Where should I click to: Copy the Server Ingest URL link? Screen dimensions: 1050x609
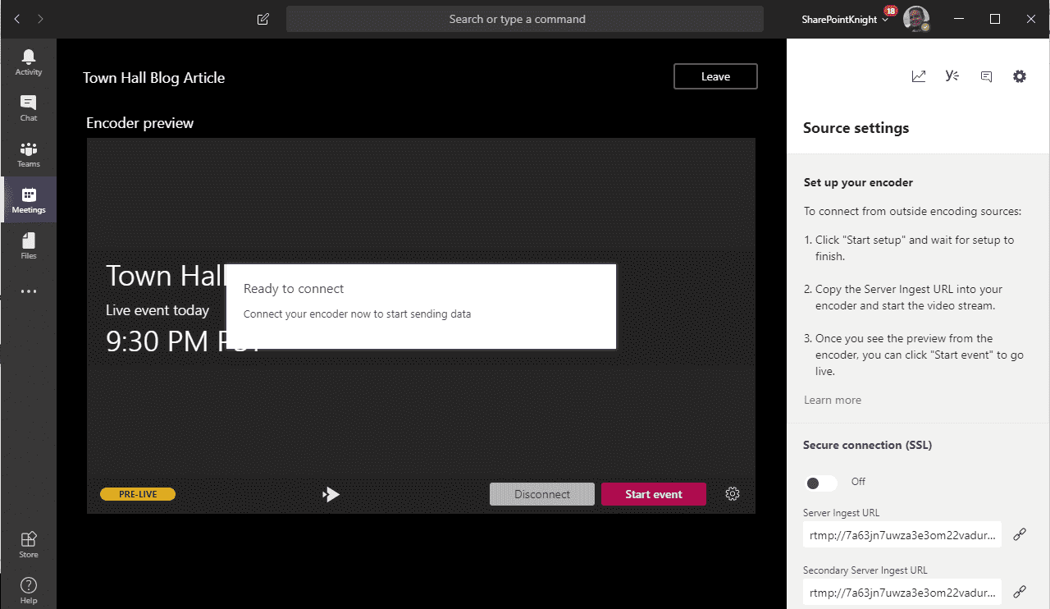pyautogui.click(x=1020, y=534)
